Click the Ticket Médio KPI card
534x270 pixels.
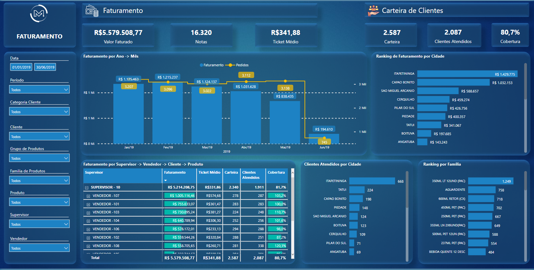pos(286,36)
